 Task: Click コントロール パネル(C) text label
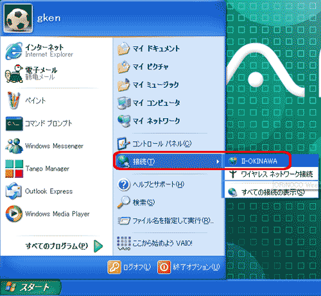[x=162, y=144]
